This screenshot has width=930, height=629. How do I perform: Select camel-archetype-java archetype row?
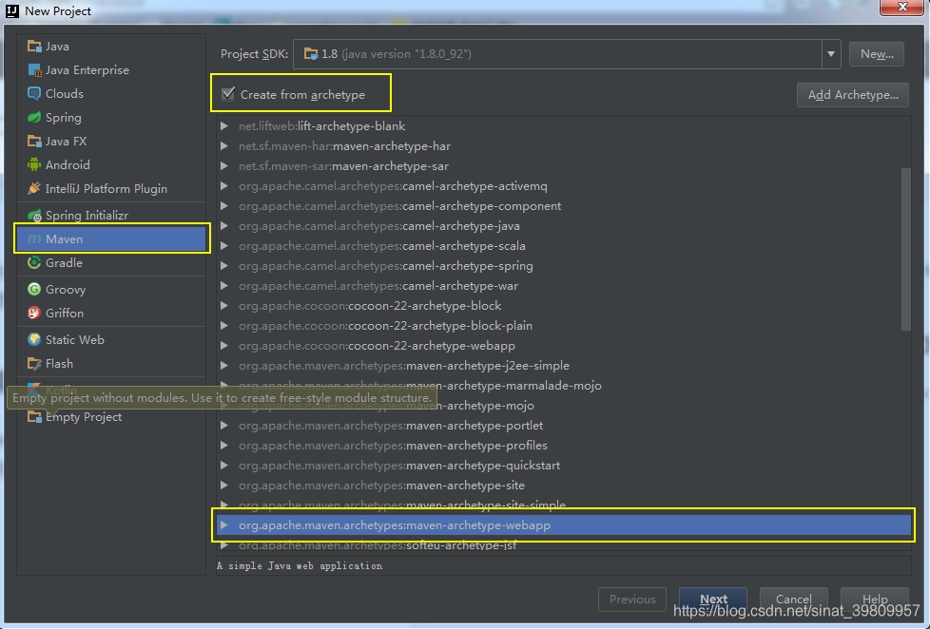click(x=564, y=226)
